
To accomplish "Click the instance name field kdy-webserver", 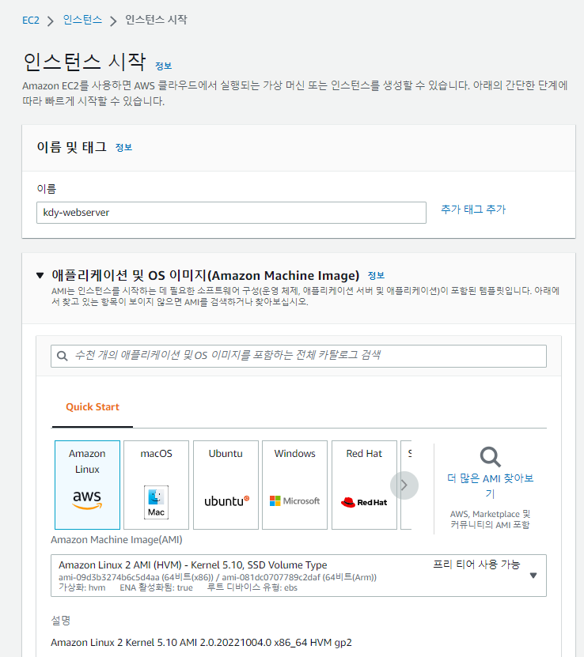I will (x=231, y=213).
